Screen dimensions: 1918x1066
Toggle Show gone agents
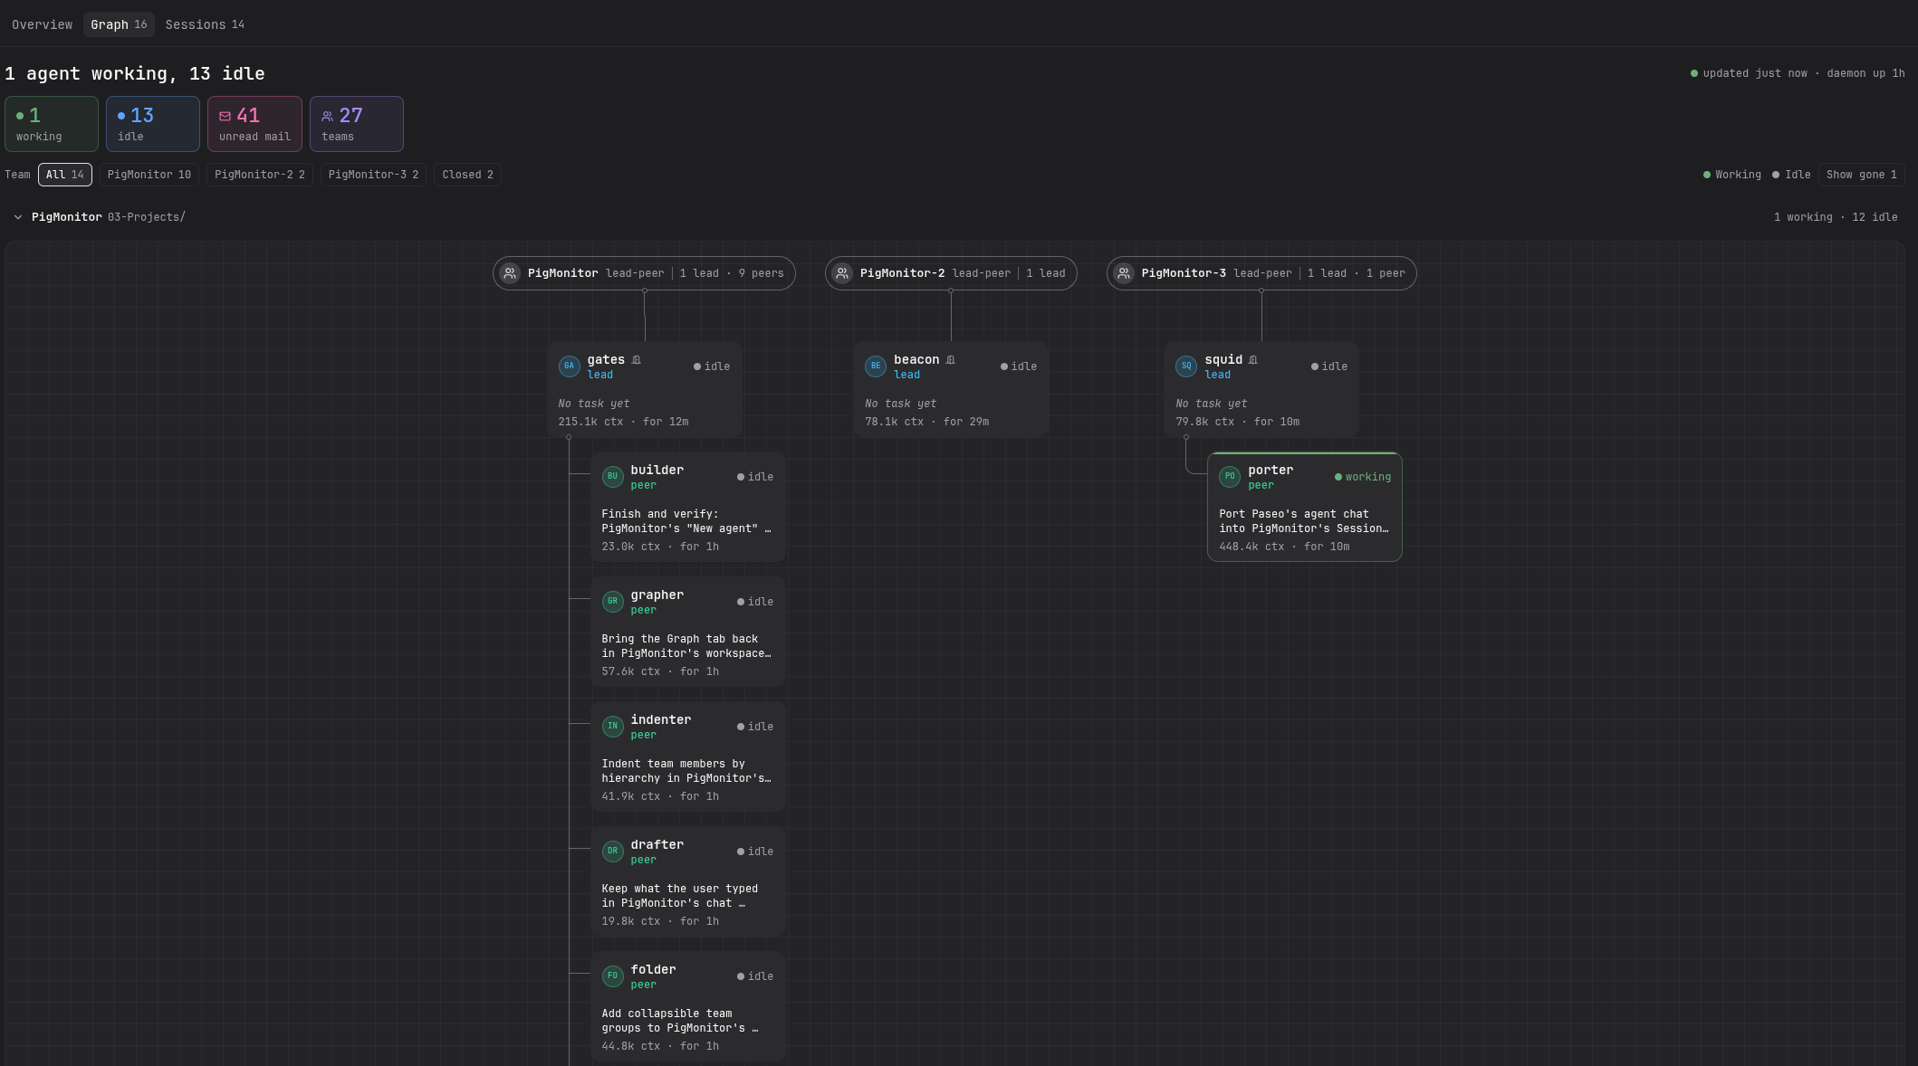tap(1861, 175)
